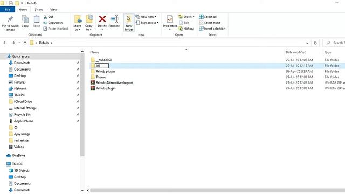This screenshot has width=345, height=194.
Task: Open iCloud Drive in navigation pane
Action: pos(23,102)
